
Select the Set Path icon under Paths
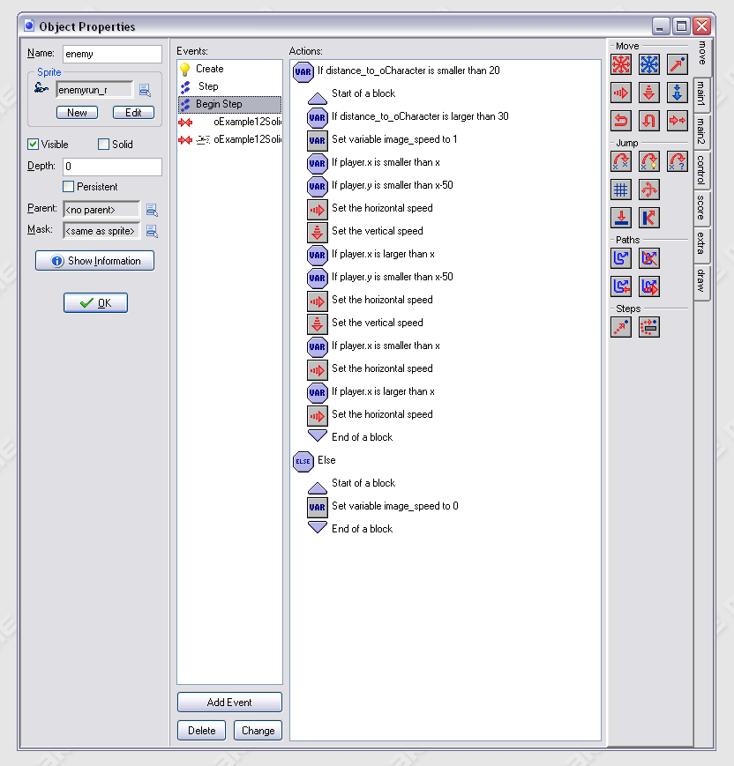click(x=620, y=258)
